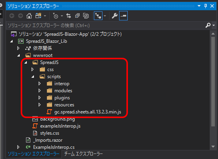Select the ExampleJsInterop.cs file
This screenshot has width=218, height=159.
pyautogui.click(x=54, y=147)
